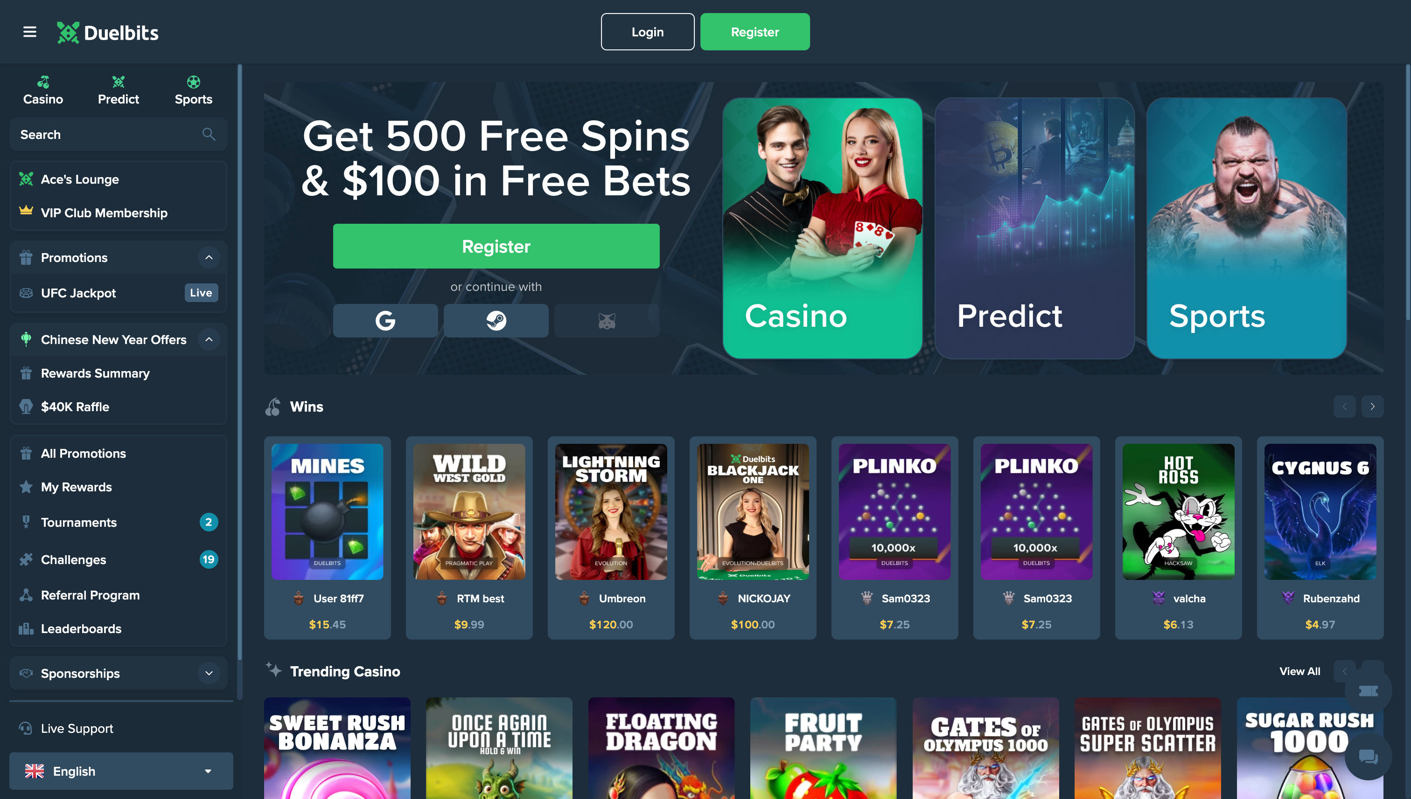Continue with Steam sign-in icon
1411x799 pixels.
(496, 320)
